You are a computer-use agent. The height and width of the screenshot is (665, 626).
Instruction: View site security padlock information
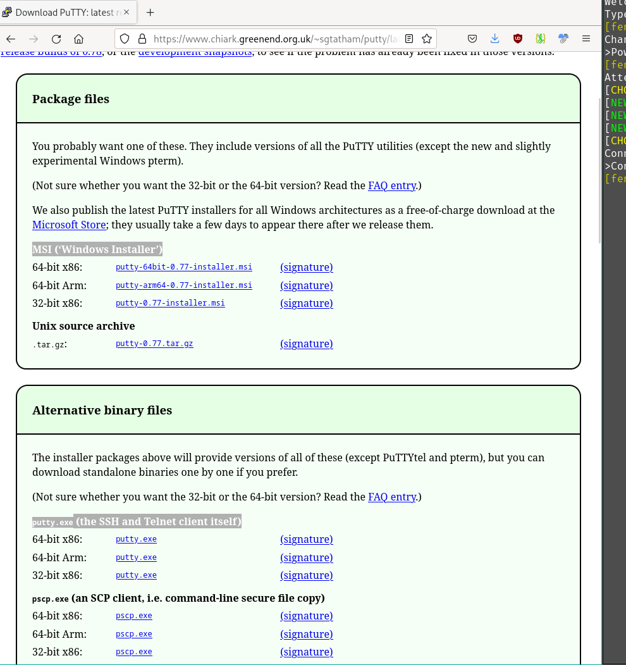click(x=142, y=39)
